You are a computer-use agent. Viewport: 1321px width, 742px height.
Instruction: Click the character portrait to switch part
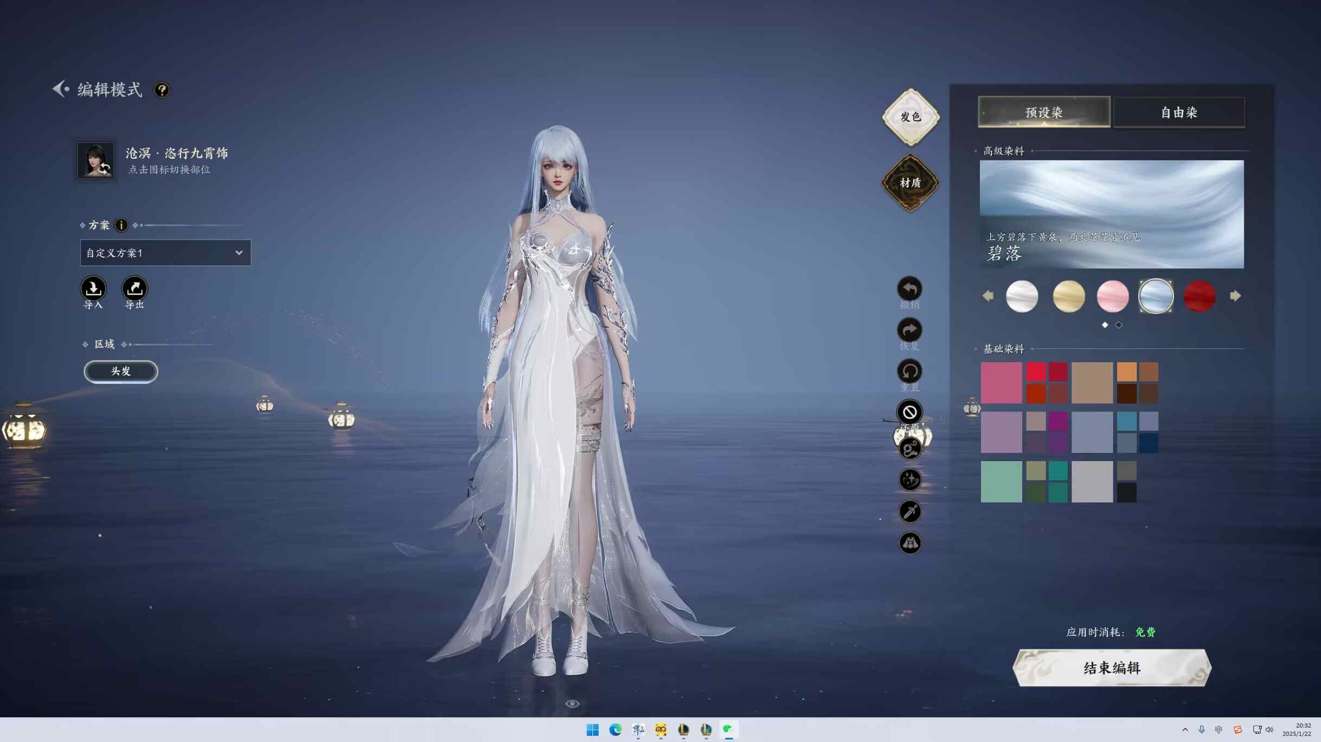pyautogui.click(x=96, y=160)
